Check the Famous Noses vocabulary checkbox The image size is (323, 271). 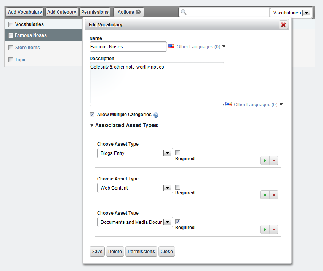(x=11, y=36)
